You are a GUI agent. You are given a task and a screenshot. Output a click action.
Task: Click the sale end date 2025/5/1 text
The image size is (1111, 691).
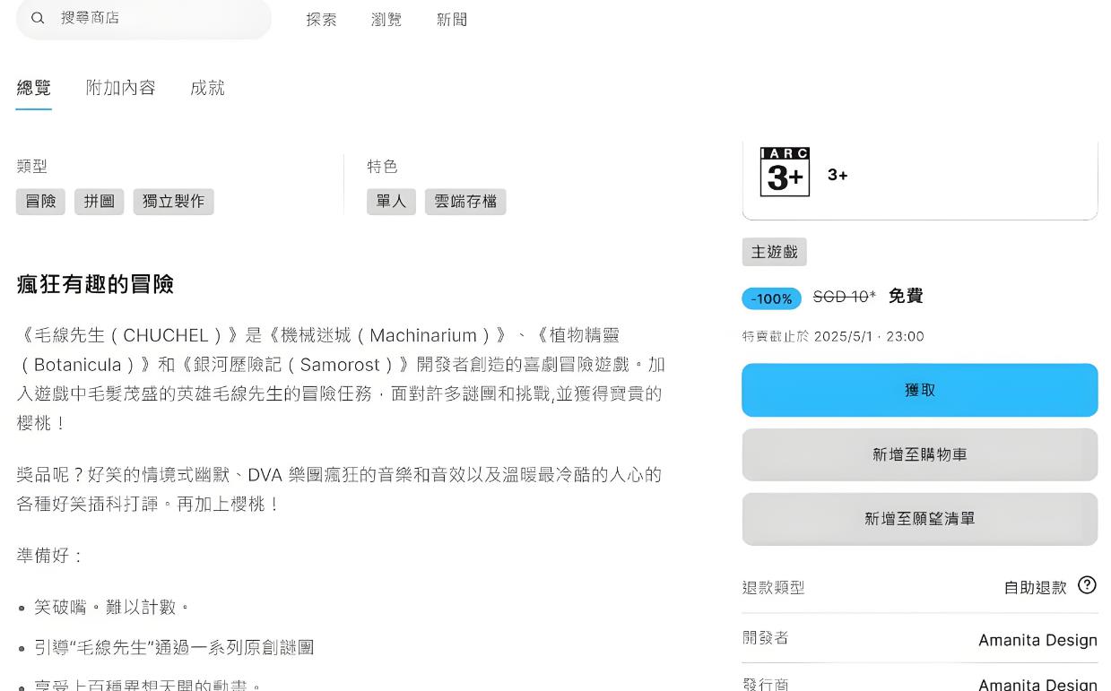pos(833,336)
